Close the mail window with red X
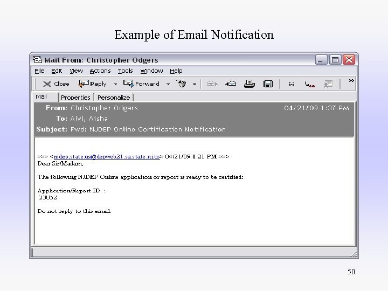Screen dimensions: 388x291 (x=349, y=60)
